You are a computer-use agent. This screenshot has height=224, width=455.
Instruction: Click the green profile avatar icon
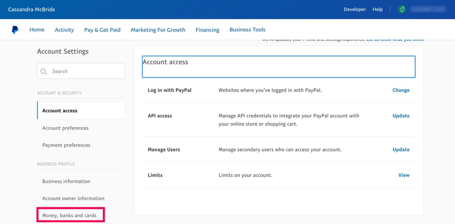click(402, 9)
